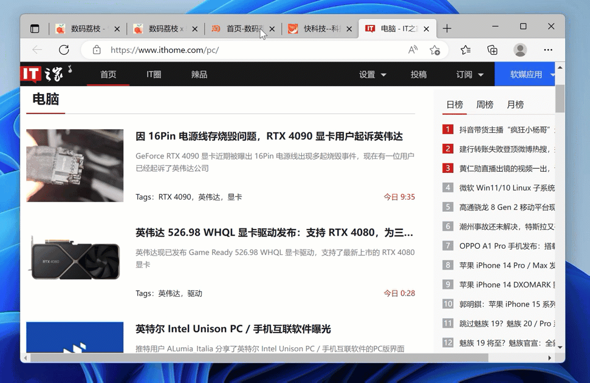Open the blue Intel Unison thumbnail

75,337
